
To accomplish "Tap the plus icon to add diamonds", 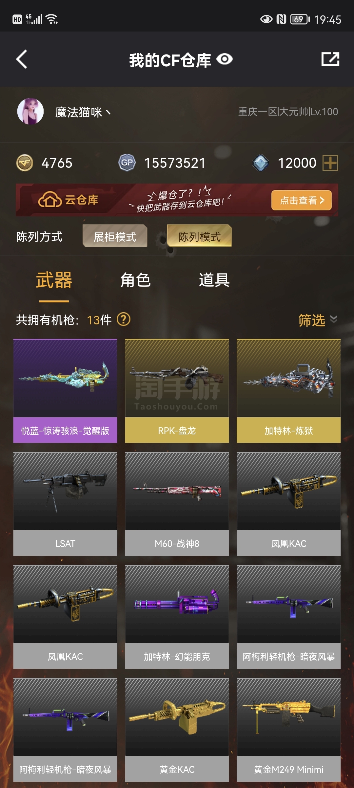I will point(330,163).
